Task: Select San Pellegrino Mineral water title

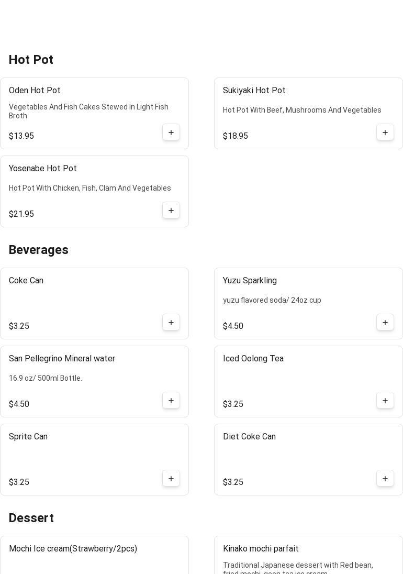Action: click(62, 359)
